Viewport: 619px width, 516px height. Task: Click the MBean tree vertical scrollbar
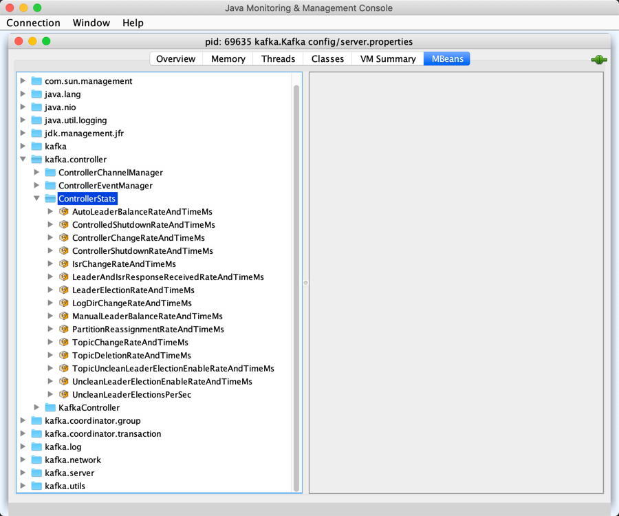tap(297, 275)
